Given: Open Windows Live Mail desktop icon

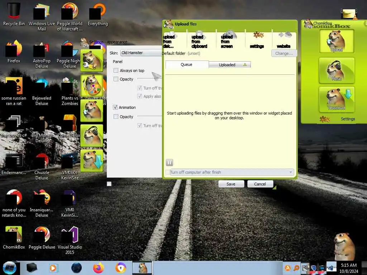Looking at the screenshot, I should 42,17.
